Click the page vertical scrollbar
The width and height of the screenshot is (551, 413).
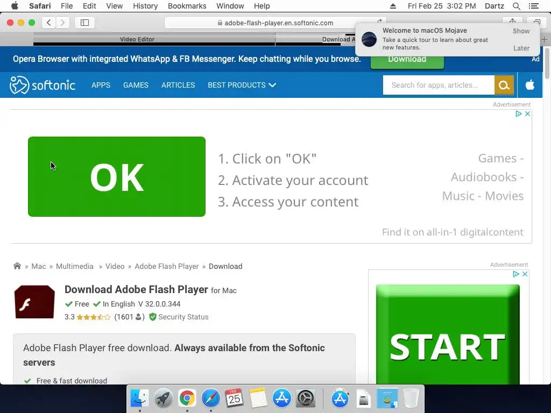pos(547,63)
